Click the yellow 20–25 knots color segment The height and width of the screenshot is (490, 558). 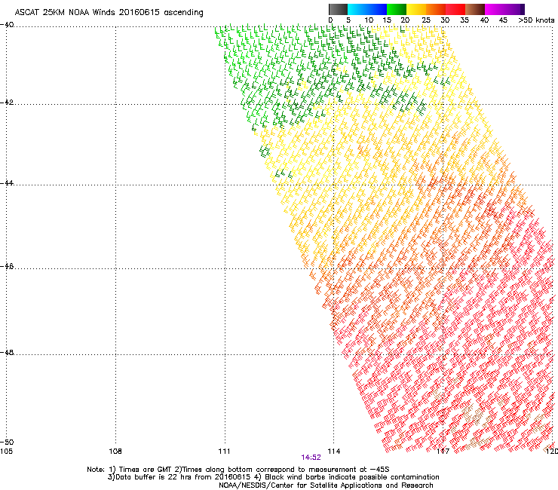[x=416, y=9]
